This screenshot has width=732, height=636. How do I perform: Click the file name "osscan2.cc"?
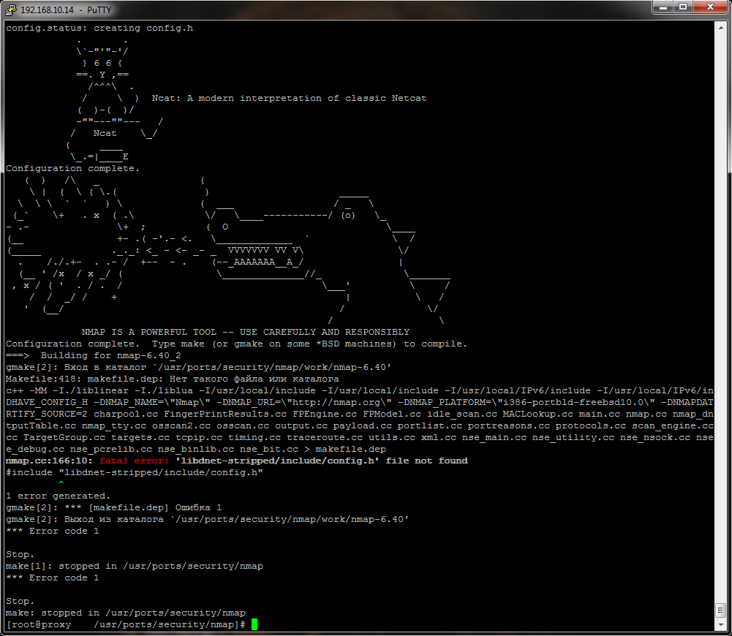pyautogui.click(x=181, y=425)
